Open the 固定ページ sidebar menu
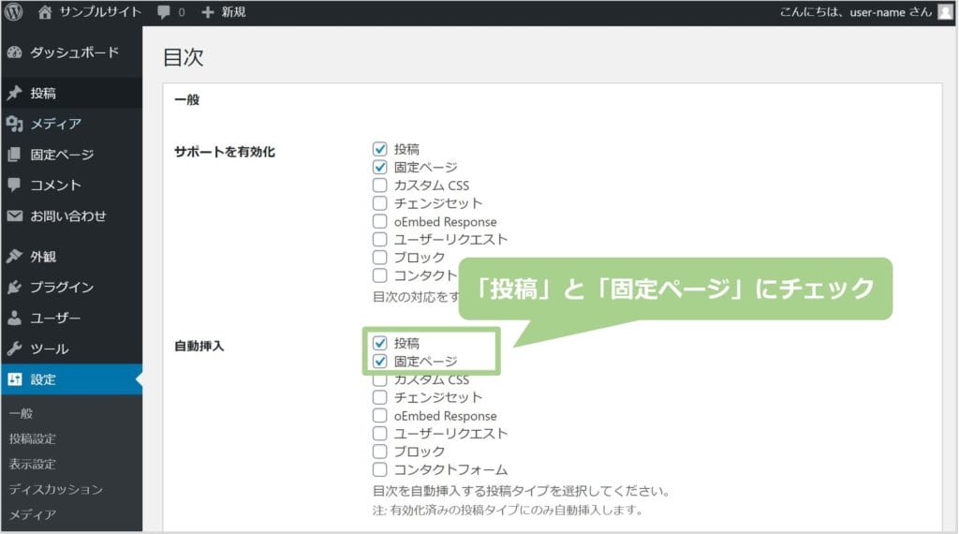The image size is (959, 534). [62, 155]
